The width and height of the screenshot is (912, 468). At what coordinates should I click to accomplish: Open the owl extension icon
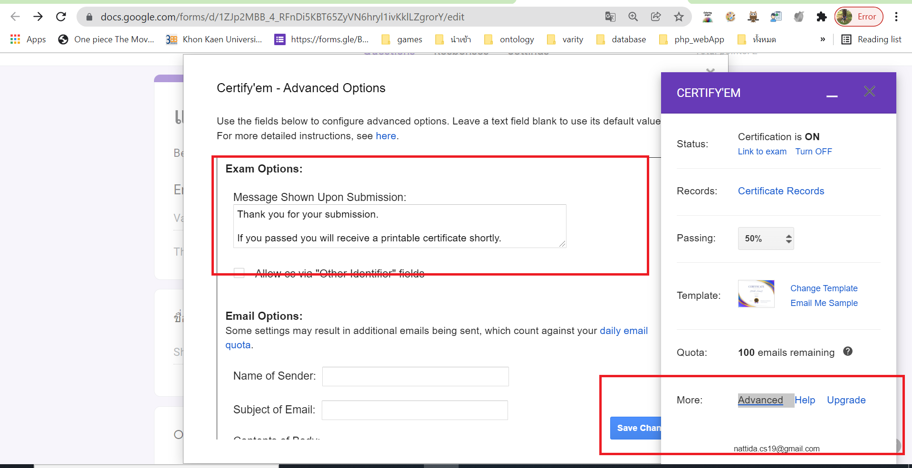(753, 17)
